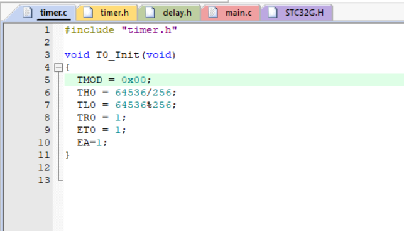The image size is (404, 231).
Task: Click the ET0 = 1; statement
Action: tap(102, 130)
